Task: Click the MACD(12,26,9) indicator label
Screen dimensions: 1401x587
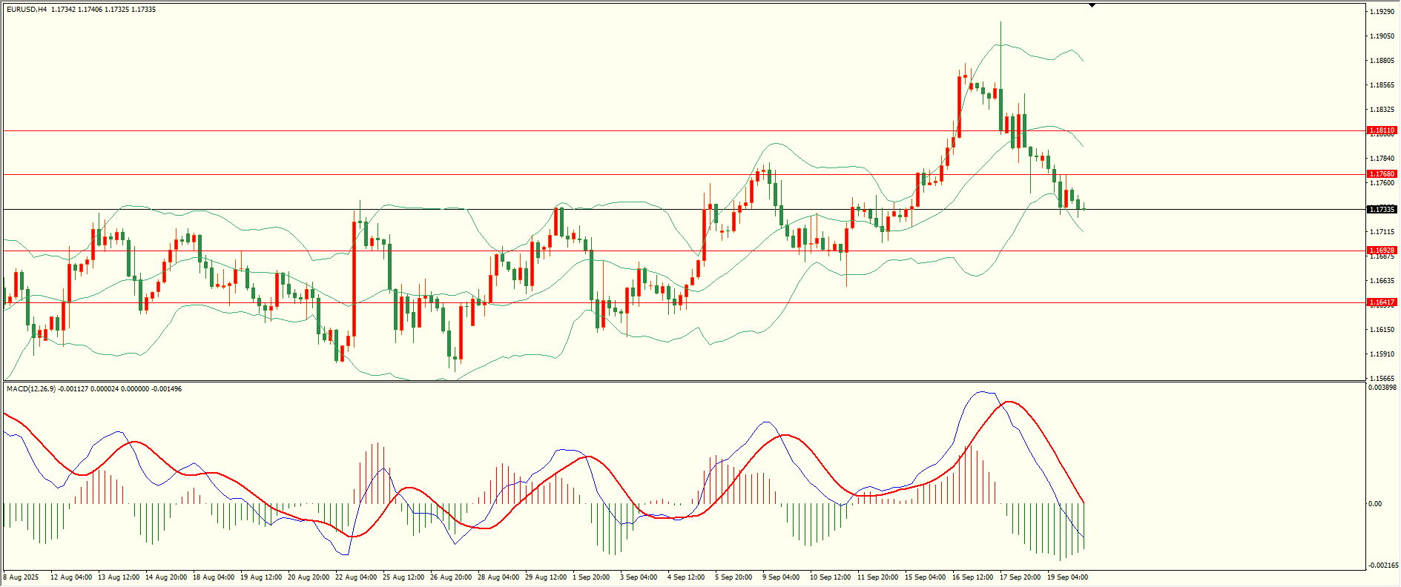Action: [30, 389]
